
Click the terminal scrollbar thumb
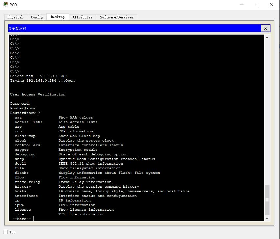point(267,199)
